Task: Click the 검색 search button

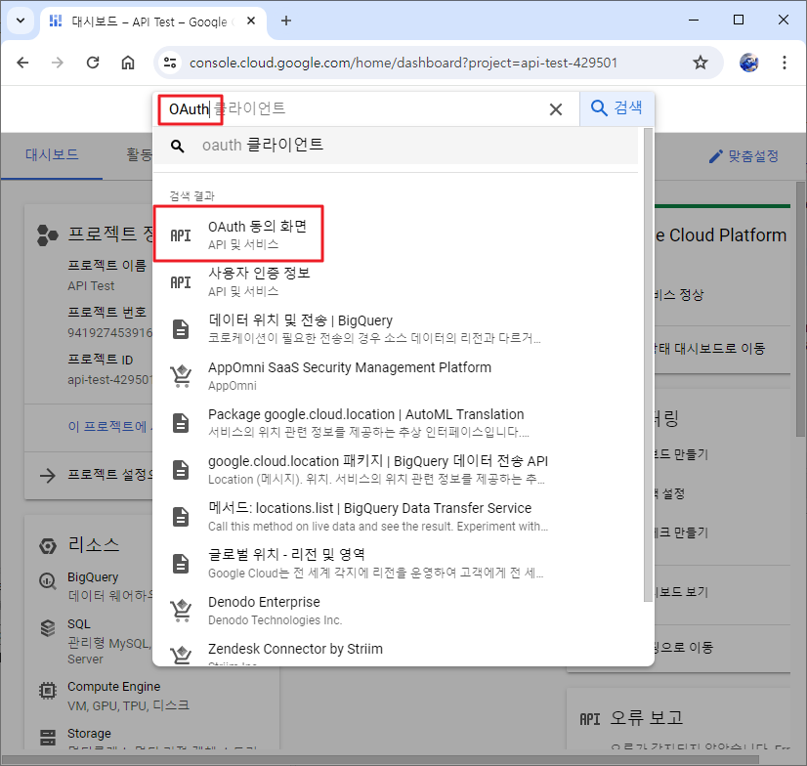Action: (616, 108)
